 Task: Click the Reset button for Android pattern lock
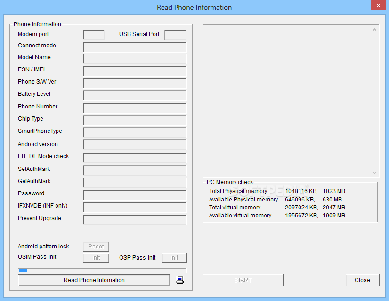[x=96, y=247]
